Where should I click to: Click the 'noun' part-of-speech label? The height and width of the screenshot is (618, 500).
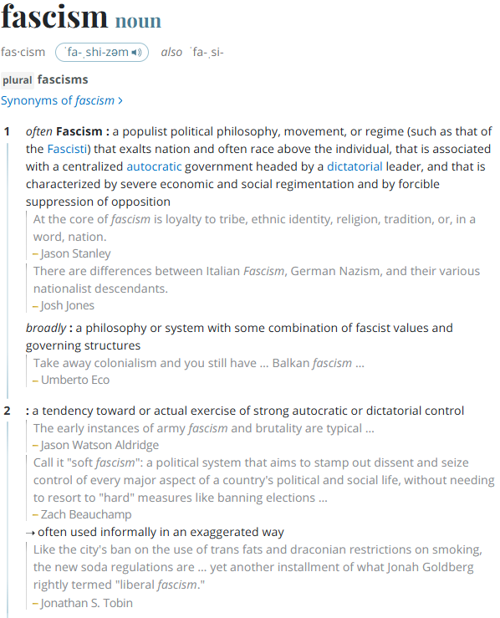click(x=138, y=21)
